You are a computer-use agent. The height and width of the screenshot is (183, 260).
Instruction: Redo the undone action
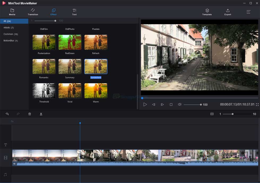[x=18, y=114]
